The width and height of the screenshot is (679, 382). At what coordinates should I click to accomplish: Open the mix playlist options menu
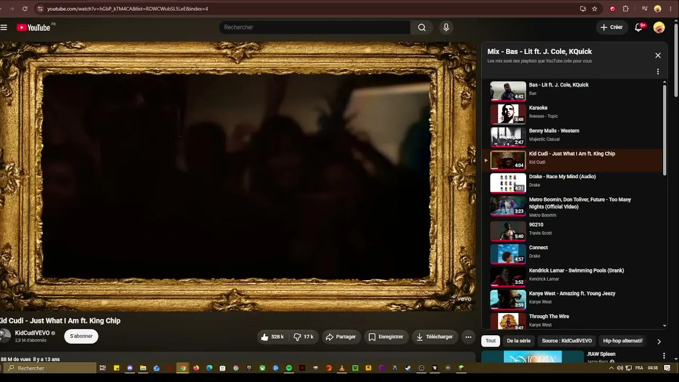(x=658, y=72)
